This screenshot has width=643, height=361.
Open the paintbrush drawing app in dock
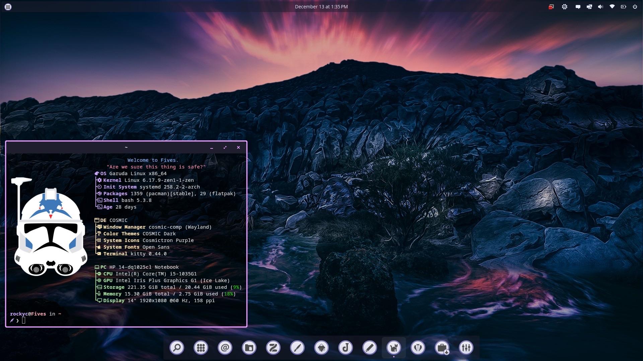tap(297, 348)
